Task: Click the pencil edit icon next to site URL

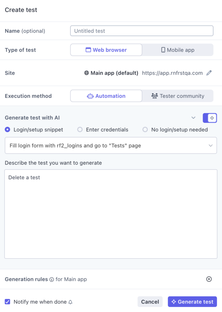Action: (209, 73)
